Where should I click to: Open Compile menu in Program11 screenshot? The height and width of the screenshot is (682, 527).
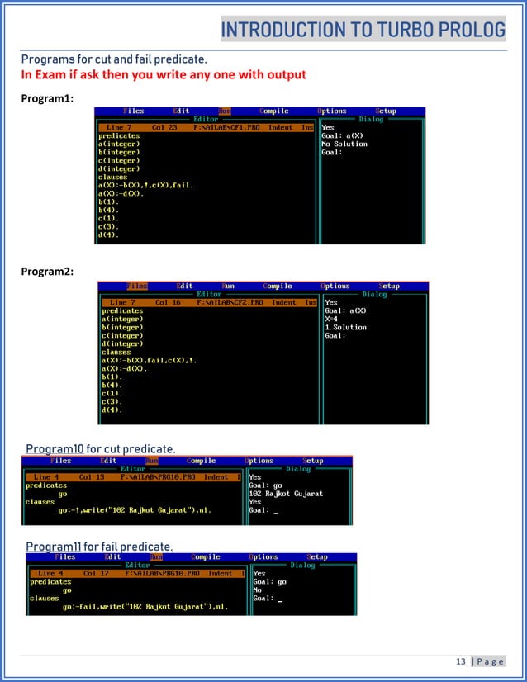click(x=206, y=556)
